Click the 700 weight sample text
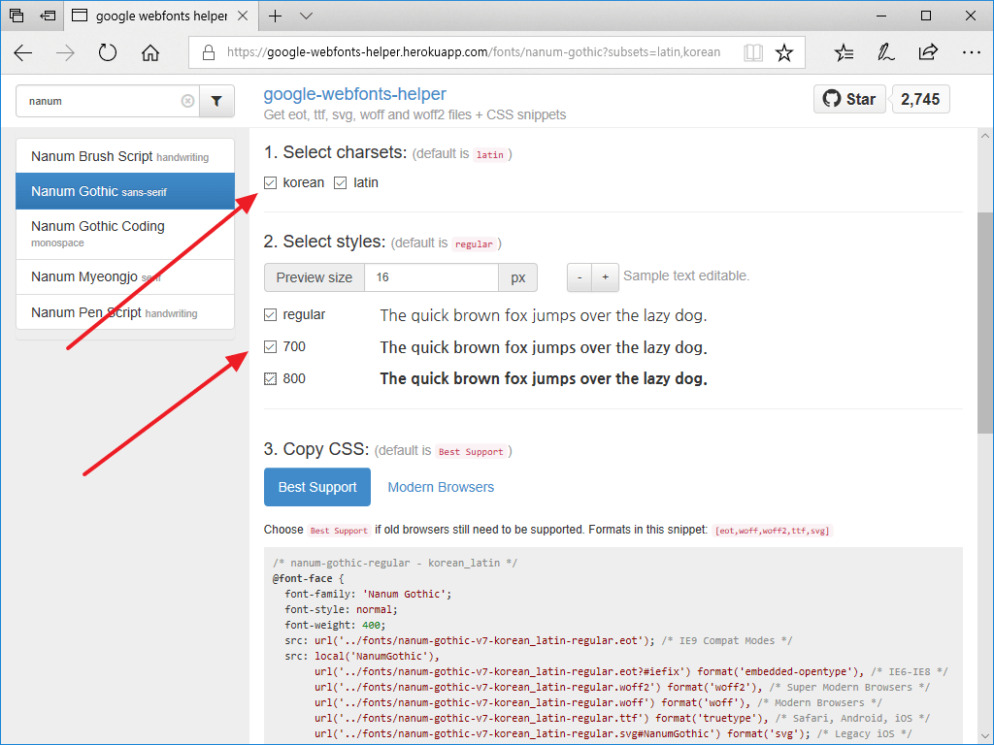The image size is (994, 745). point(544,347)
